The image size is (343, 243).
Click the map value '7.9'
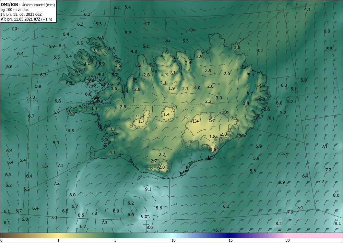click(x=290, y=212)
